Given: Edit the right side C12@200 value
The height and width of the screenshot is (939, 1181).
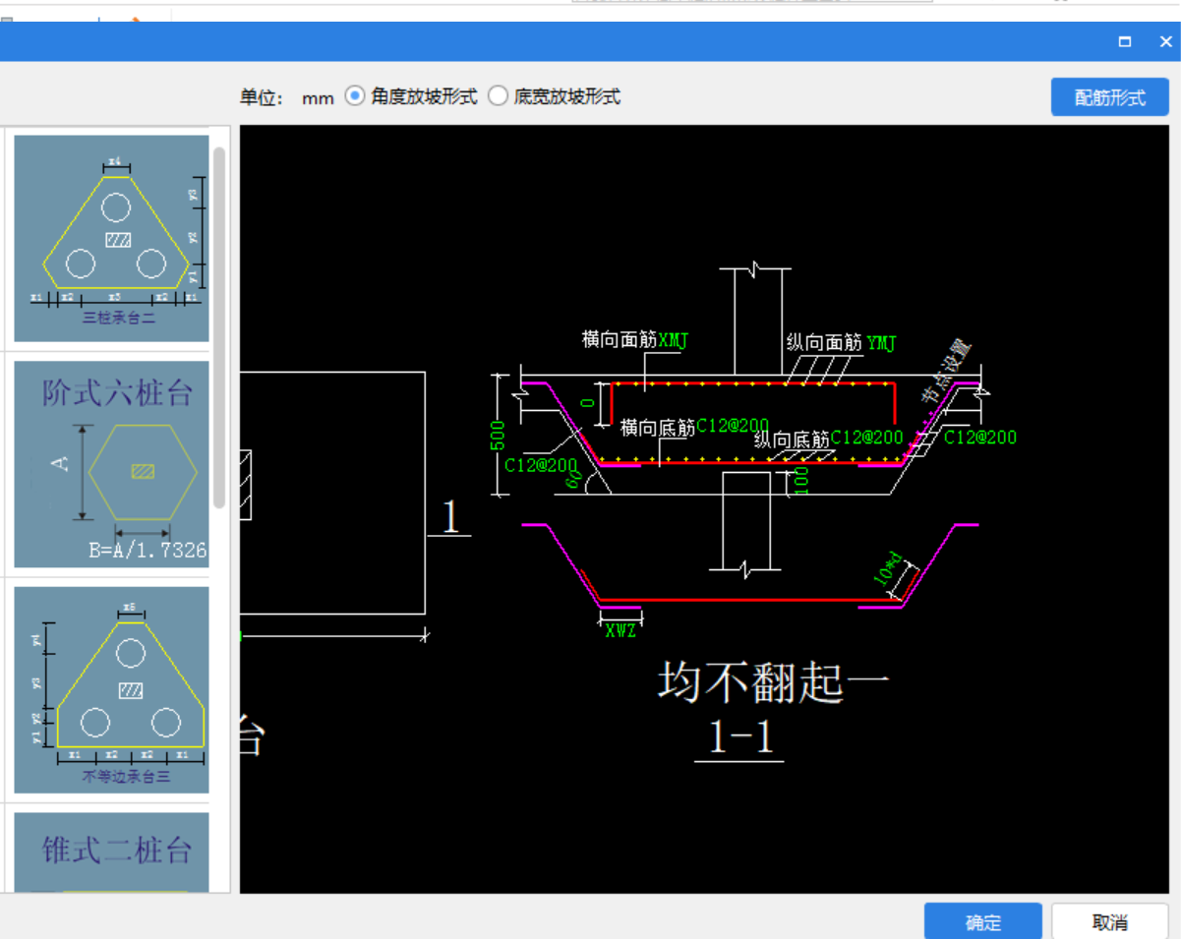Looking at the screenshot, I should tap(980, 438).
